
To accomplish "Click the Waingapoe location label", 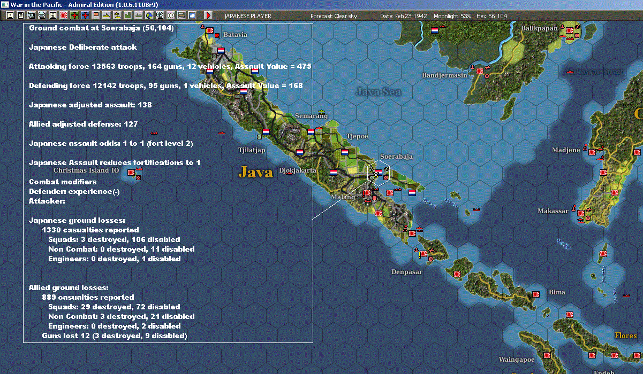I will click(518, 360).
